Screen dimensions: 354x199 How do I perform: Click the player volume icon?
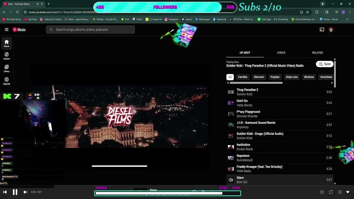(322, 192)
